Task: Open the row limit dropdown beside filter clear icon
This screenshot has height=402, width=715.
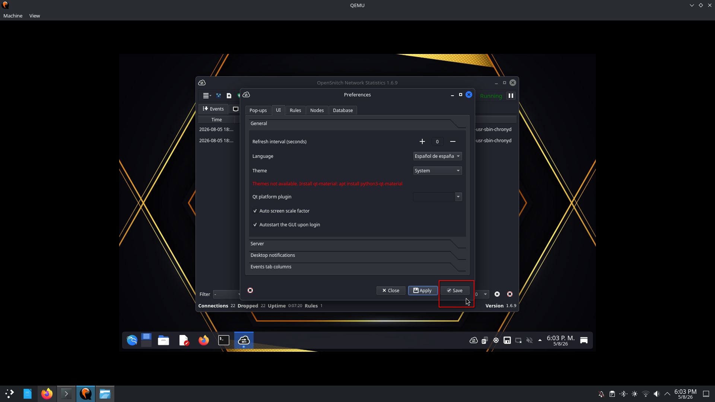Action: tap(482, 294)
